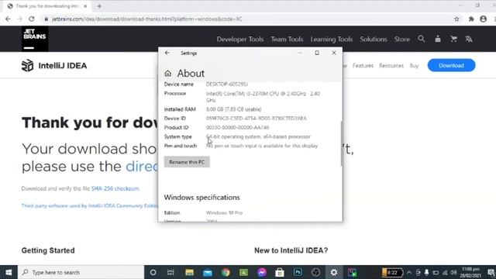Open Cortana circle in taskbar
The width and height of the screenshot is (496, 279).
(153, 272)
